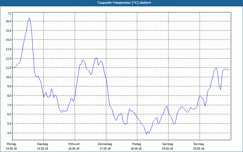Click the curve's lowest point below 4,0 on Freitag
Image resolution: width=243 pixels, height=152 pixels.
(146, 134)
